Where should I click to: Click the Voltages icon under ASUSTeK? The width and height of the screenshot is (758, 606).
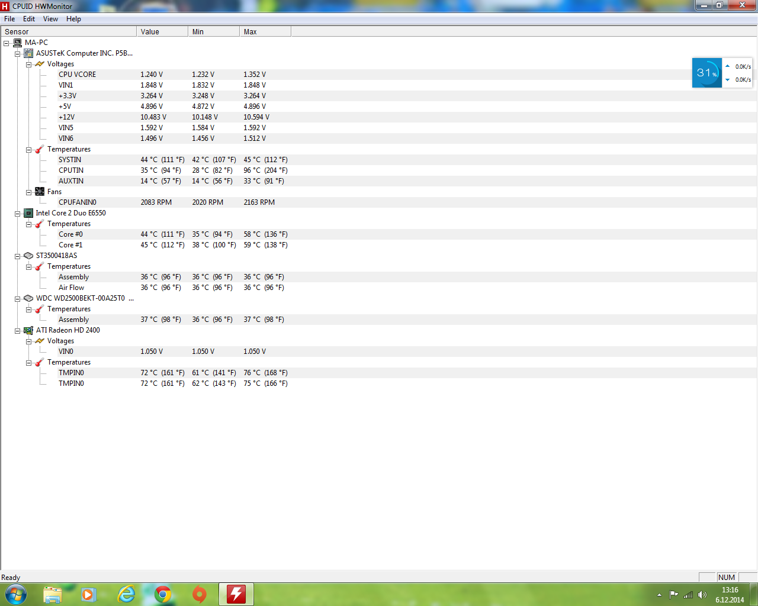40,64
